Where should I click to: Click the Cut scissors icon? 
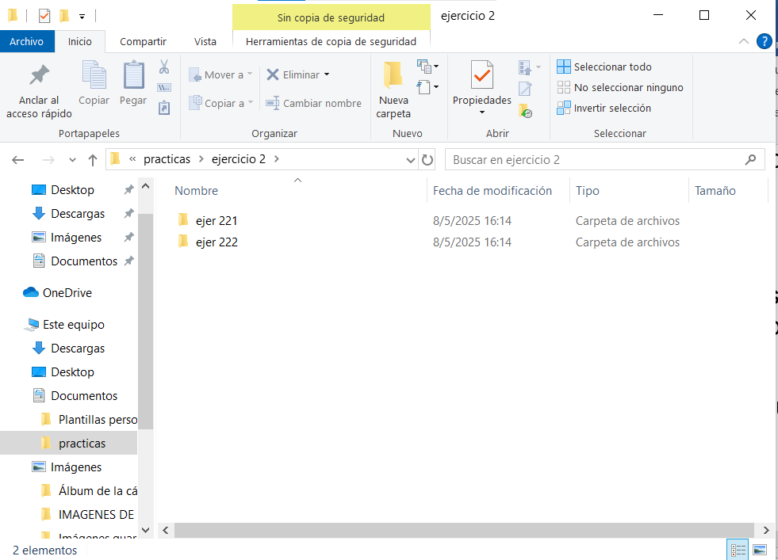point(164,67)
